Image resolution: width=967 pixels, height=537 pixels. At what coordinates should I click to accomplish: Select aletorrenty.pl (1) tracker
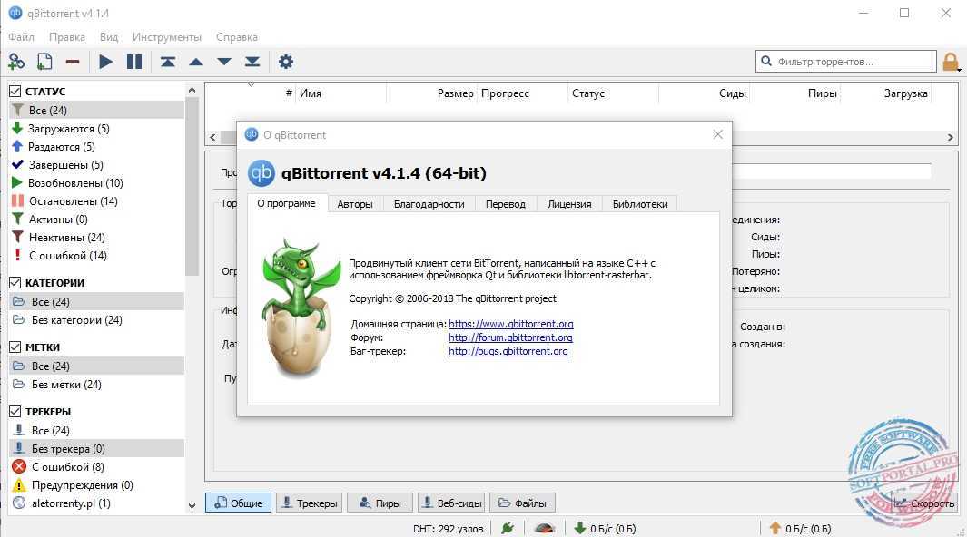point(71,503)
